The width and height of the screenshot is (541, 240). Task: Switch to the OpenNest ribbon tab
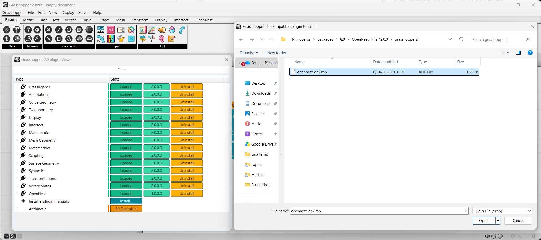[204, 20]
